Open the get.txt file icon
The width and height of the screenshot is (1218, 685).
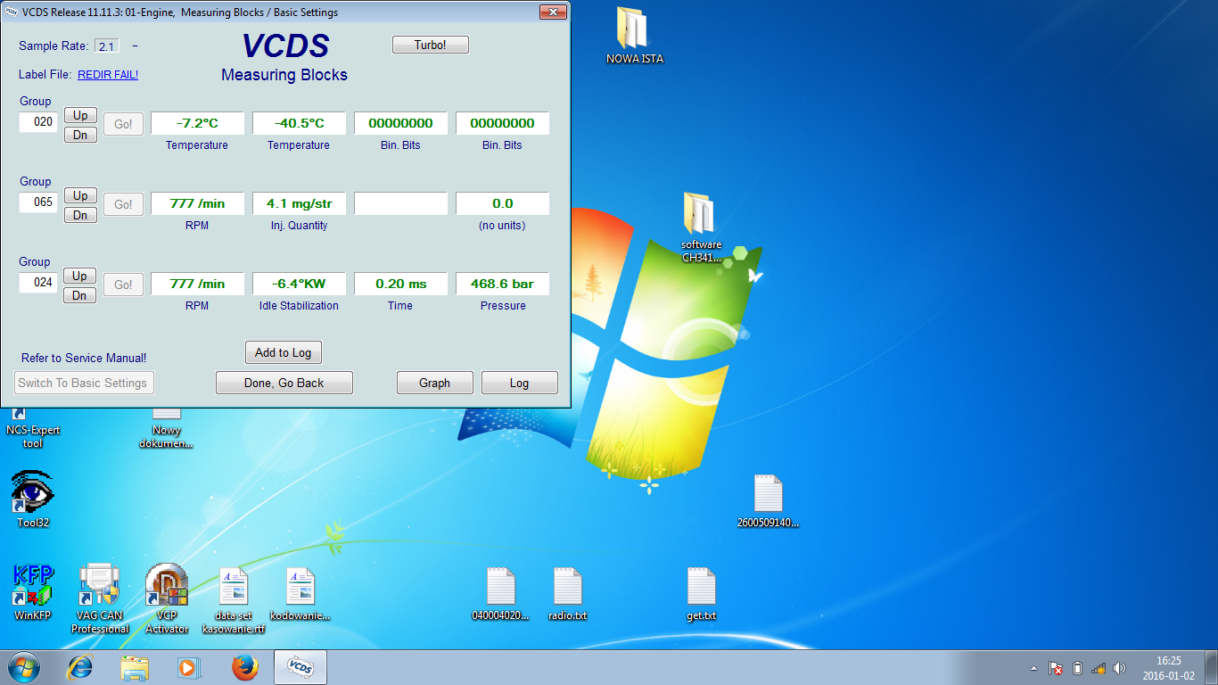702,587
